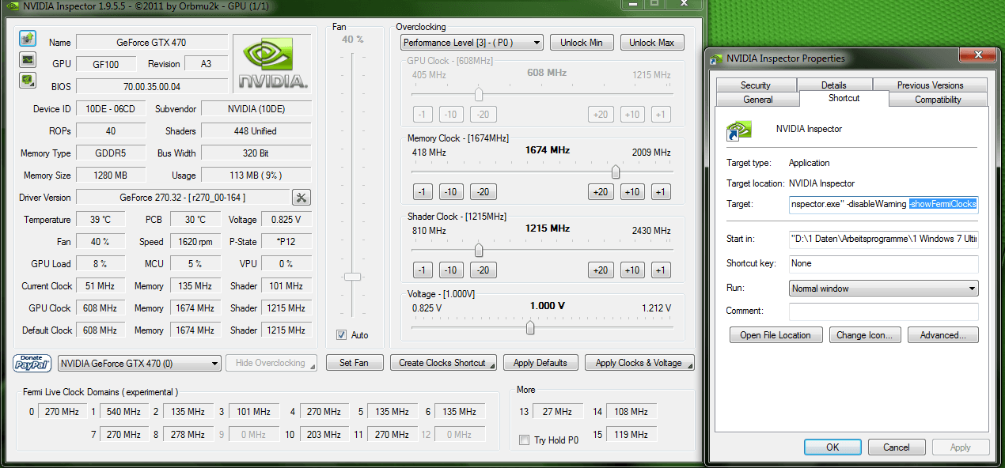The image size is (1005, 468).
Task: Increase Shader Clock with +20 button
Action: point(601,270)
